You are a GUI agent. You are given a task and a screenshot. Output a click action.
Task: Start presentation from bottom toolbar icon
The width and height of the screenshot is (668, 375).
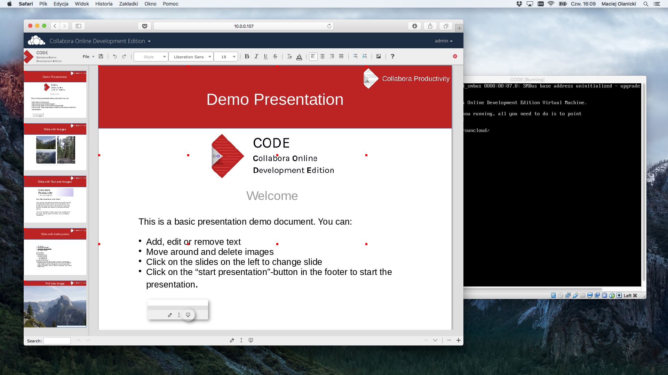[251, 340]
